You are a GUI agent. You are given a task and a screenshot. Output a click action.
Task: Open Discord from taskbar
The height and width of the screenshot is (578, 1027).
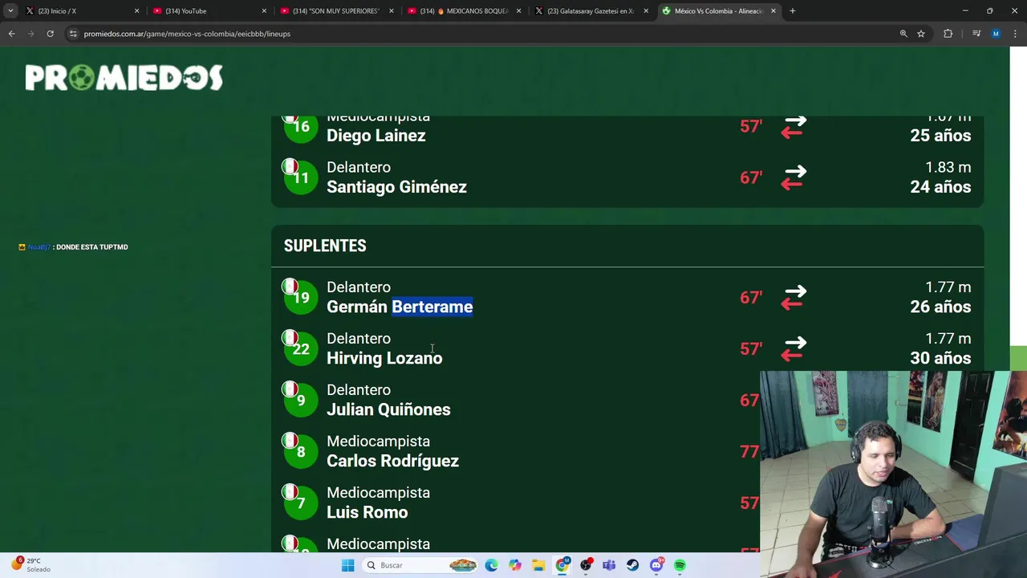(657, 565)
